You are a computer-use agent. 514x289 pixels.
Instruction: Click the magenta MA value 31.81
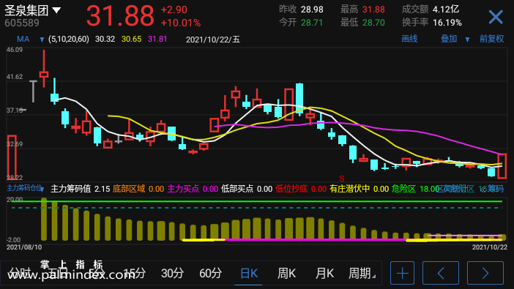tap(157, 40)
